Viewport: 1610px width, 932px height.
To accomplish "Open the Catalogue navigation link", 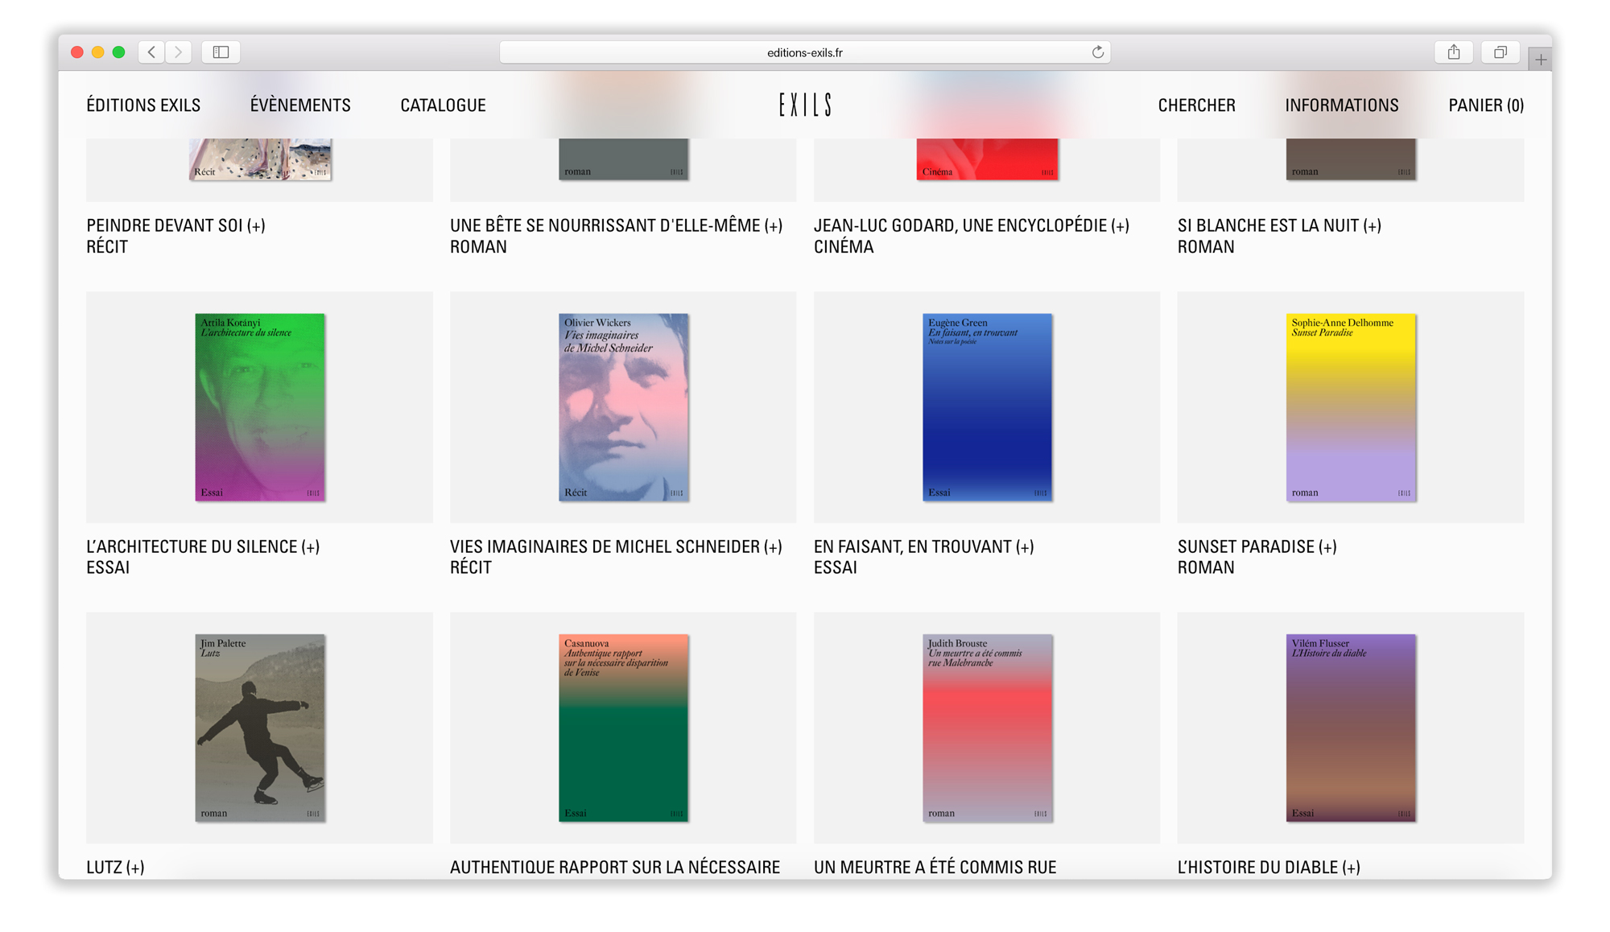I will click(x=443, y=105).
